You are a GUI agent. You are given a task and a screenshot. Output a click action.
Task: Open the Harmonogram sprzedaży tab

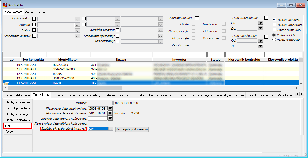click(x=84, y=95)
